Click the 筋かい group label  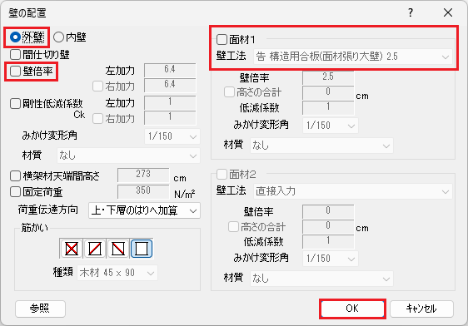34,228
